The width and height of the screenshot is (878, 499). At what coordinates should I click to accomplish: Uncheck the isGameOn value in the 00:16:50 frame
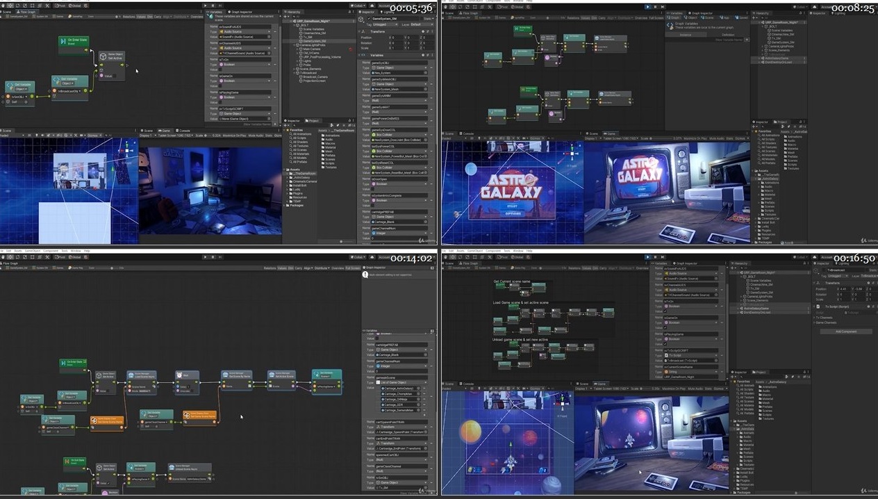click(x=665, y=328)
